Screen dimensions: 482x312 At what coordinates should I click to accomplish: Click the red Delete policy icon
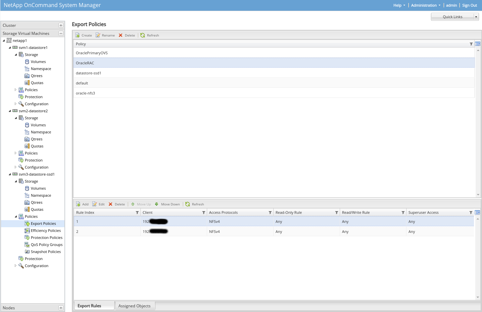120,35
